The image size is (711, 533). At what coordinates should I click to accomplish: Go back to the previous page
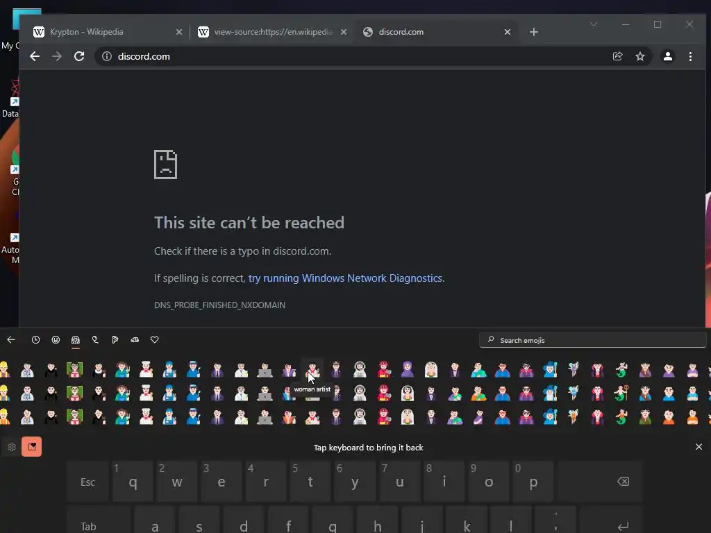pos(35,56)
